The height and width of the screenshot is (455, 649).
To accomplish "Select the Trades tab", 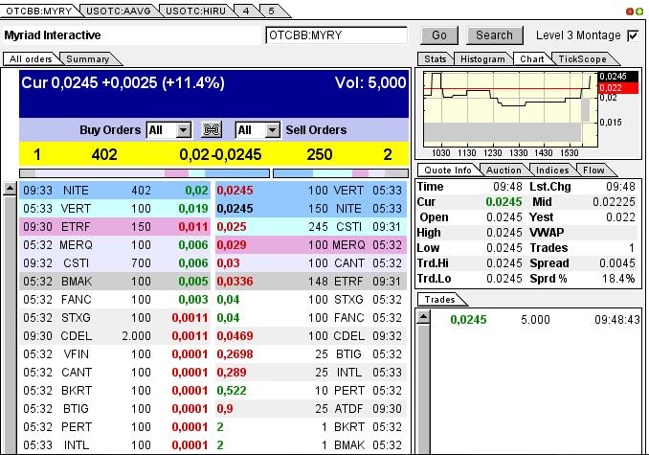I will [x=439, y=299].
